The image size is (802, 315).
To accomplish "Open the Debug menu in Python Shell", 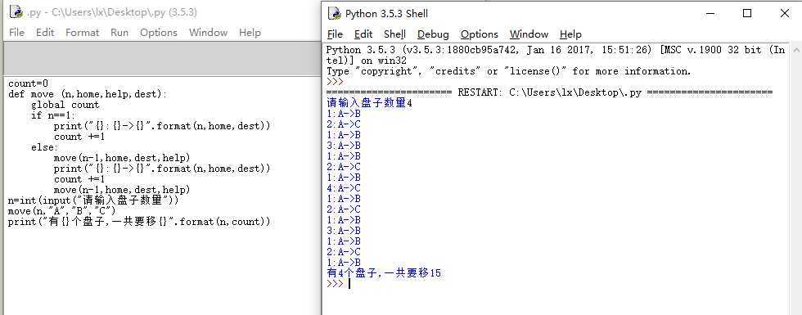I will pyautogui.click(x=433, y=34).
